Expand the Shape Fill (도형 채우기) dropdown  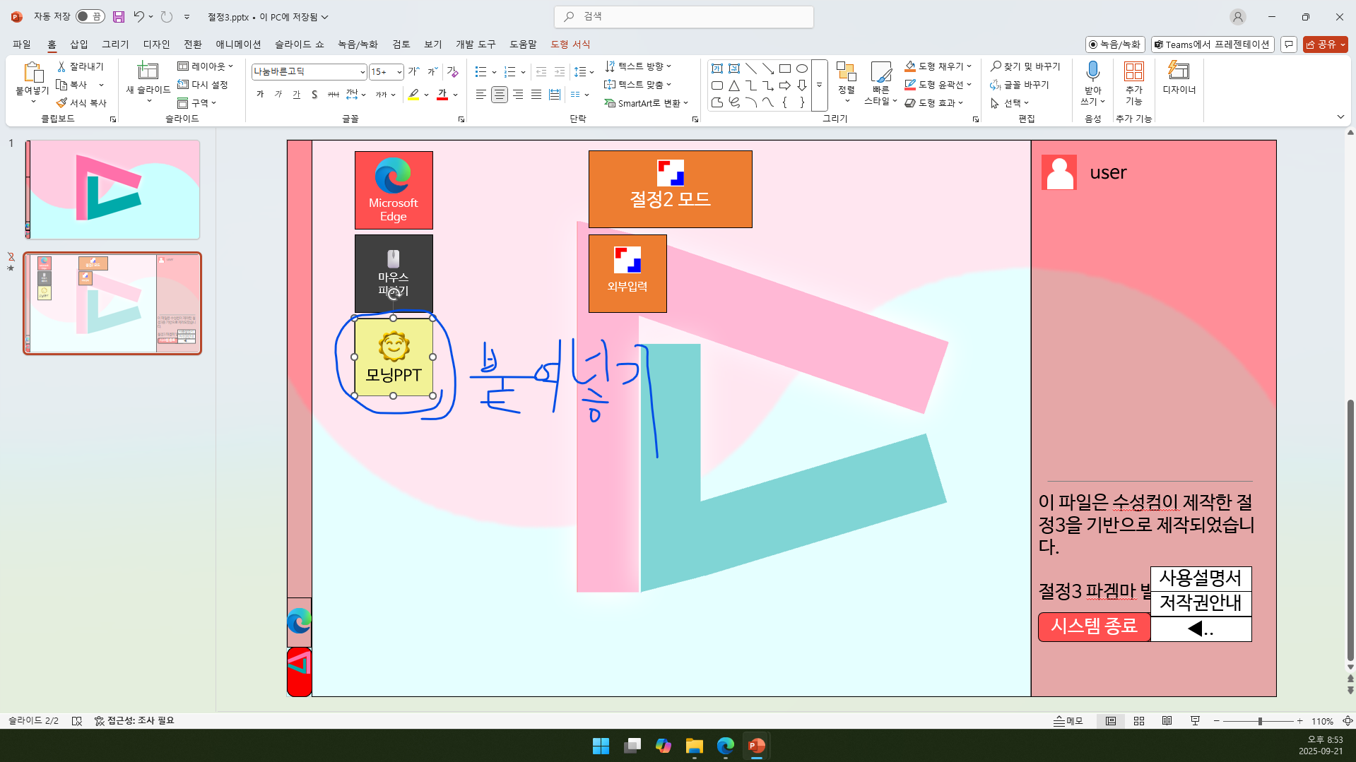coord(969,66)
